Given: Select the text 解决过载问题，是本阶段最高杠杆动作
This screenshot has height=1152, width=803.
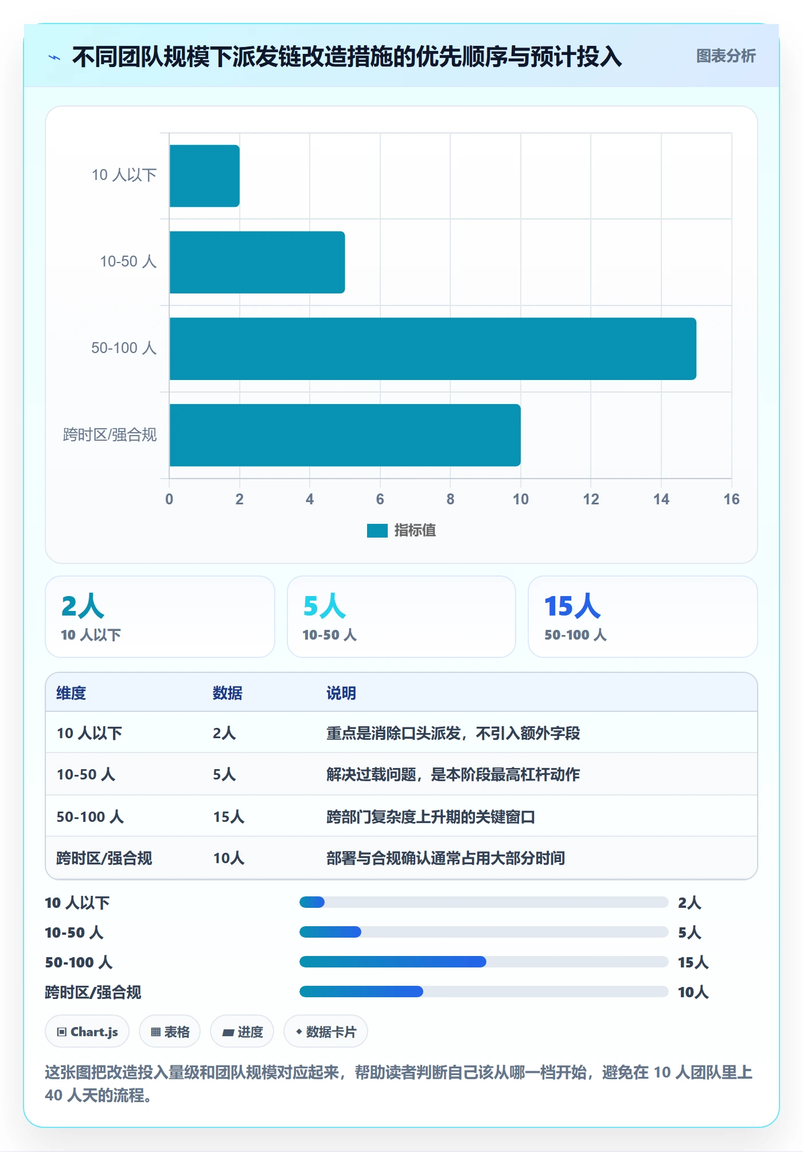Looking at the screenshot, I should 453,774.
